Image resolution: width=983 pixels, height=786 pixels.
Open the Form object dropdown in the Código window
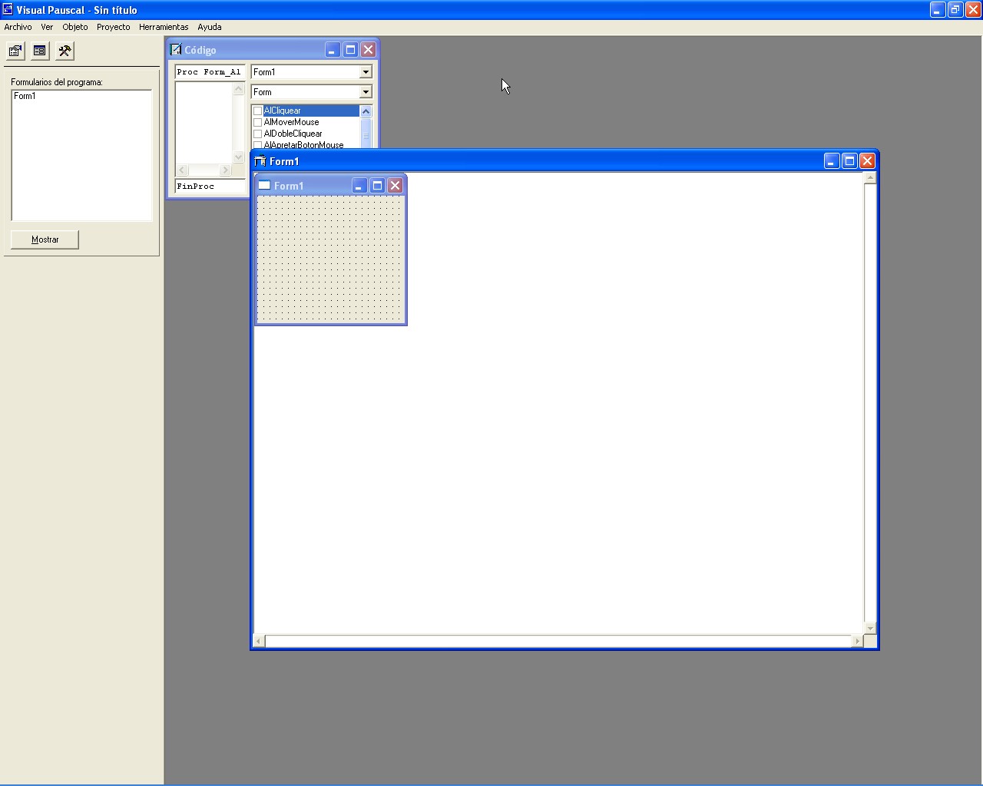[366, 92]
